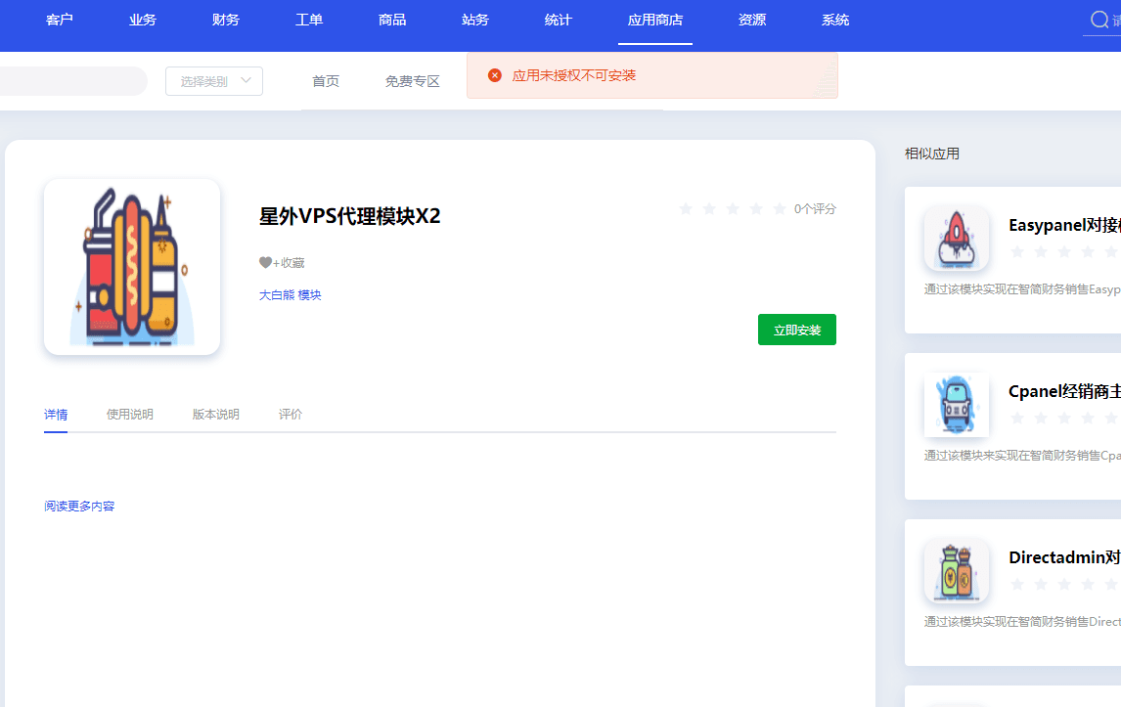
Task: Open the 业务 menu in top navigation
Action: pyautogui.click(x=142, y=20)
